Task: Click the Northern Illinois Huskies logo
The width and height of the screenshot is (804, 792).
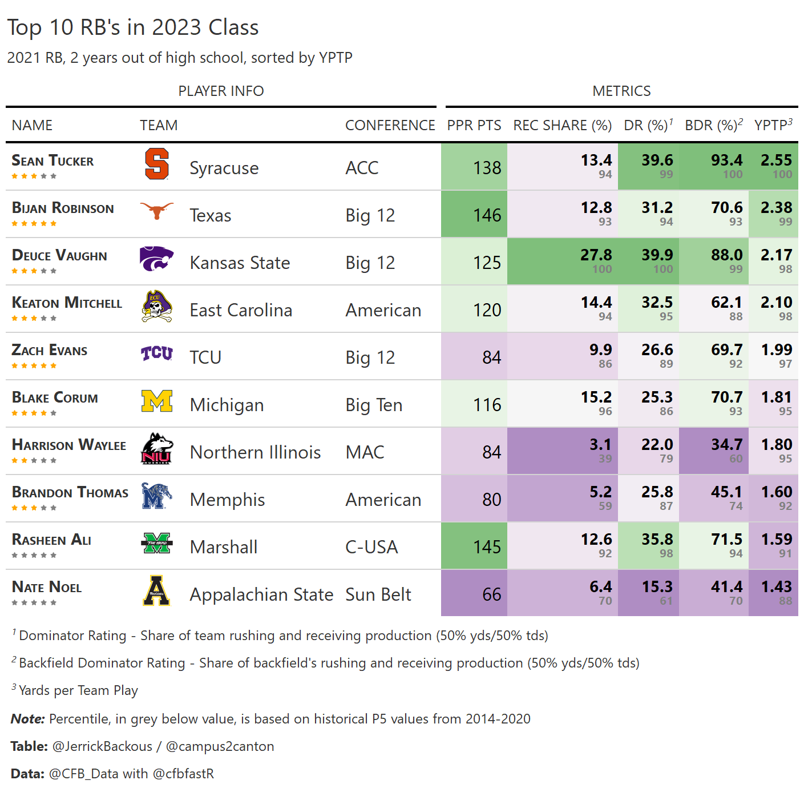Action: [157, 448]
